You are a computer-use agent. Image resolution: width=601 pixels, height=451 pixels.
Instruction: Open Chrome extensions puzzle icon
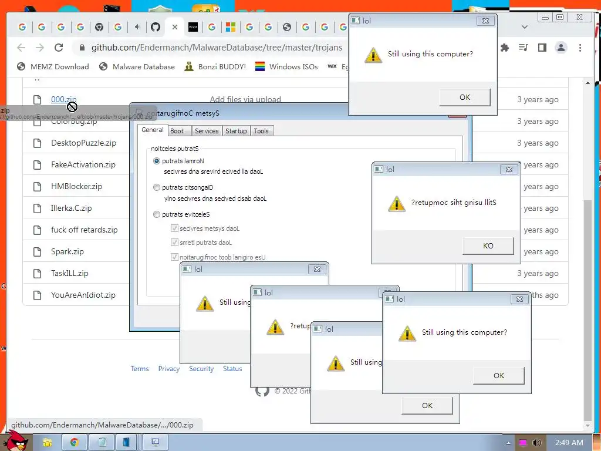(x=505, y=48)
